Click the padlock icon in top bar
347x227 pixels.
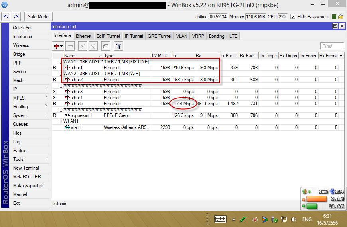point(341,17)
